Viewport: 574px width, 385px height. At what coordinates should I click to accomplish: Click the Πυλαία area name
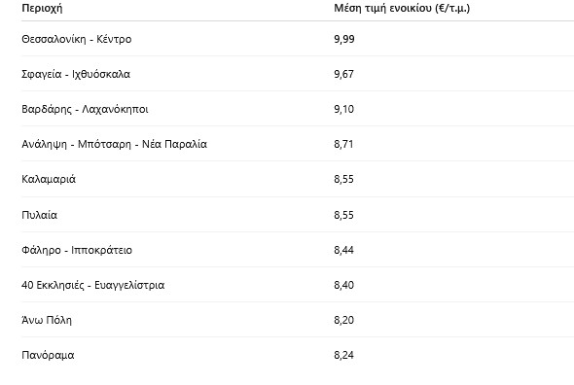click(x=40, y=215)
